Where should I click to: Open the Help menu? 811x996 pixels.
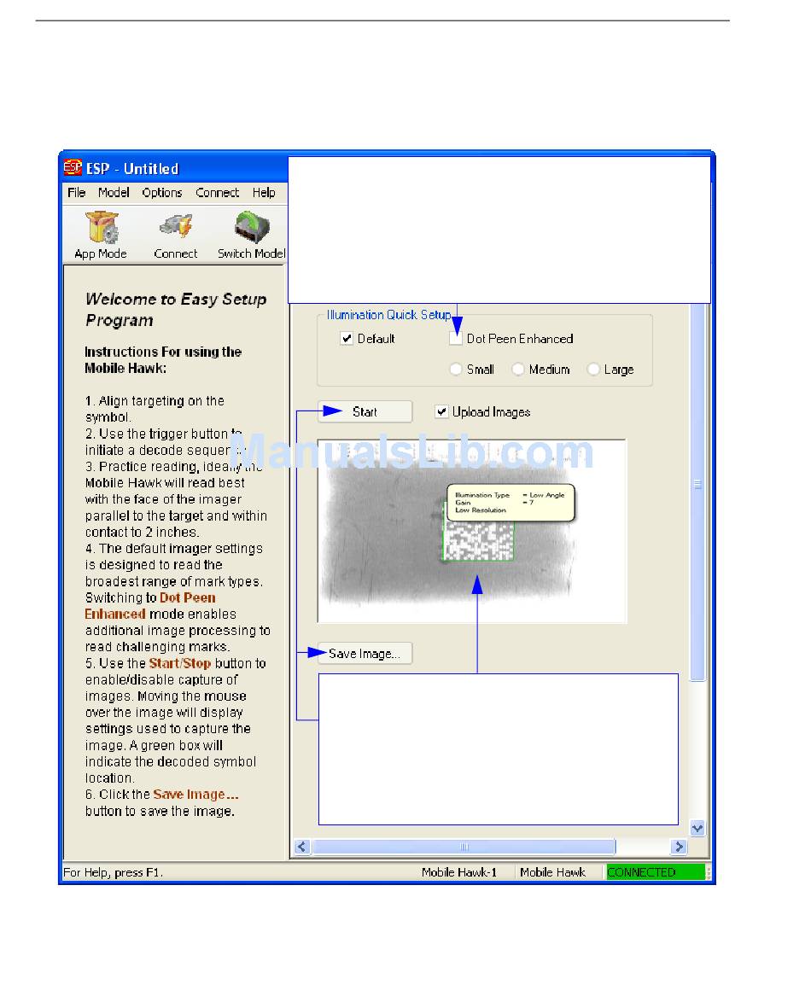click(x=264, y=193)
